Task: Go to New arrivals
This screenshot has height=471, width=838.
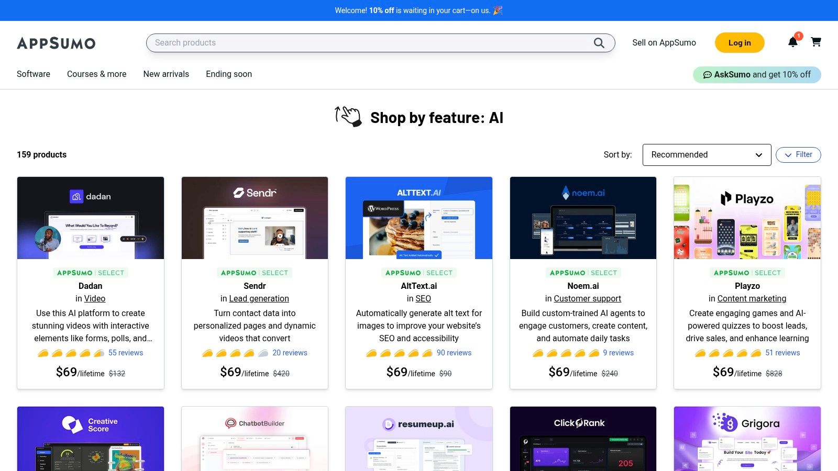Action: 166,74
